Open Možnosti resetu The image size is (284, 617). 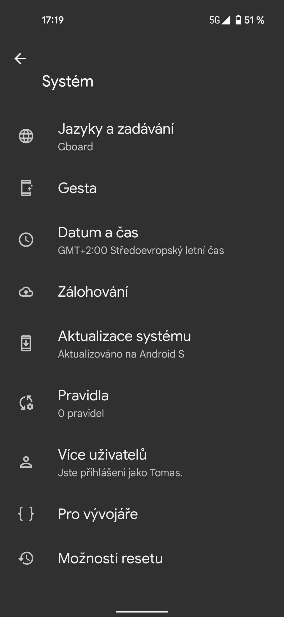tap(110, 558)
